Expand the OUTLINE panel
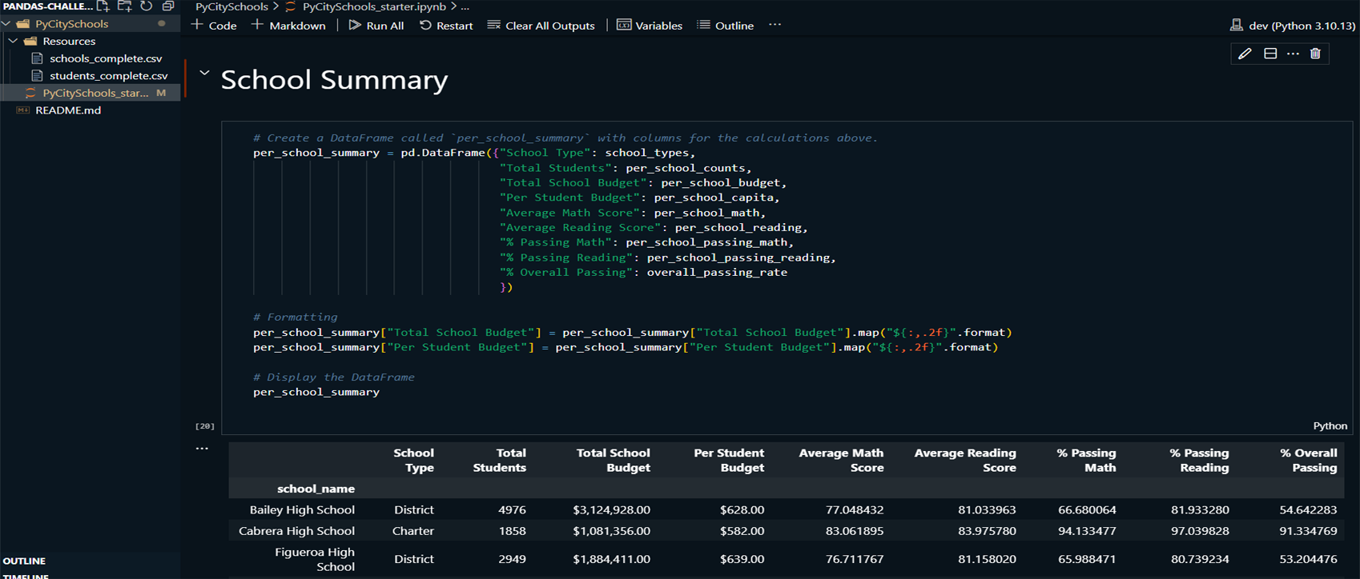1360x579 pixels. pyautogui.click(x=24, y=561)
